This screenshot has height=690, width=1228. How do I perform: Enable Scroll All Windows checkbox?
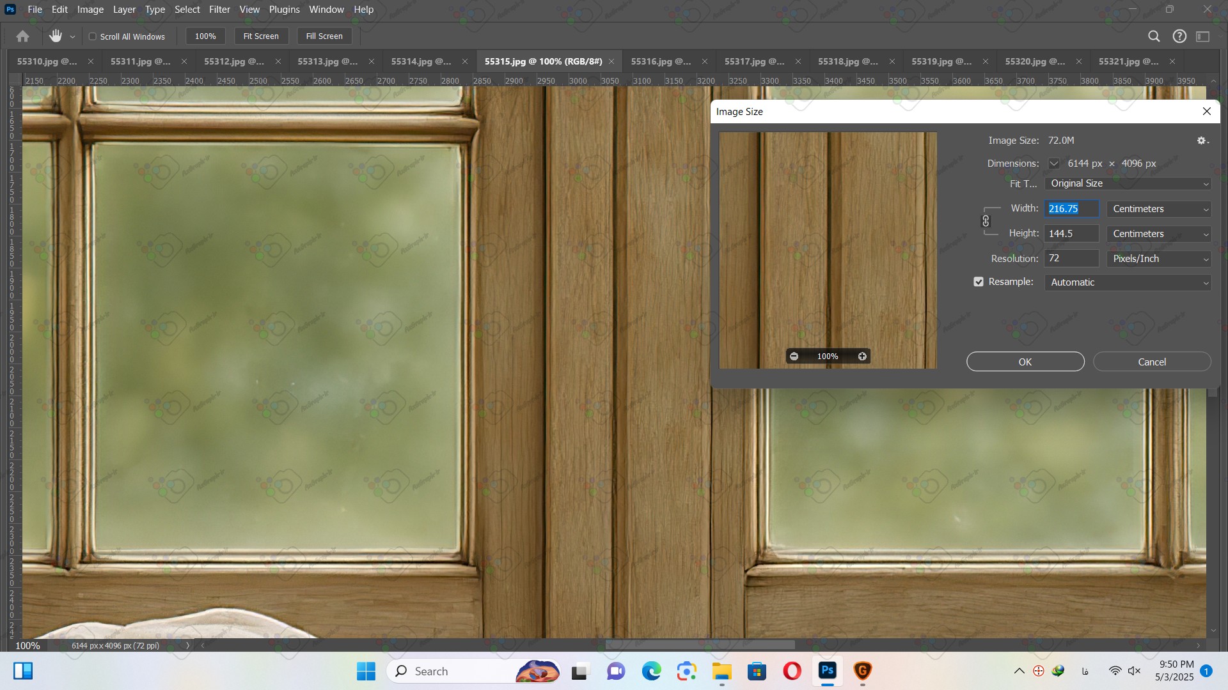[93, 36]
